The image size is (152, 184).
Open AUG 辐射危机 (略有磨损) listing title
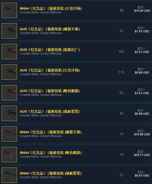[x=50, y=91]
